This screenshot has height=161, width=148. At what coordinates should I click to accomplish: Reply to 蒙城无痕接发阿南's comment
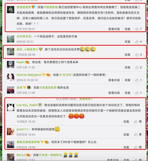point(126,147)
